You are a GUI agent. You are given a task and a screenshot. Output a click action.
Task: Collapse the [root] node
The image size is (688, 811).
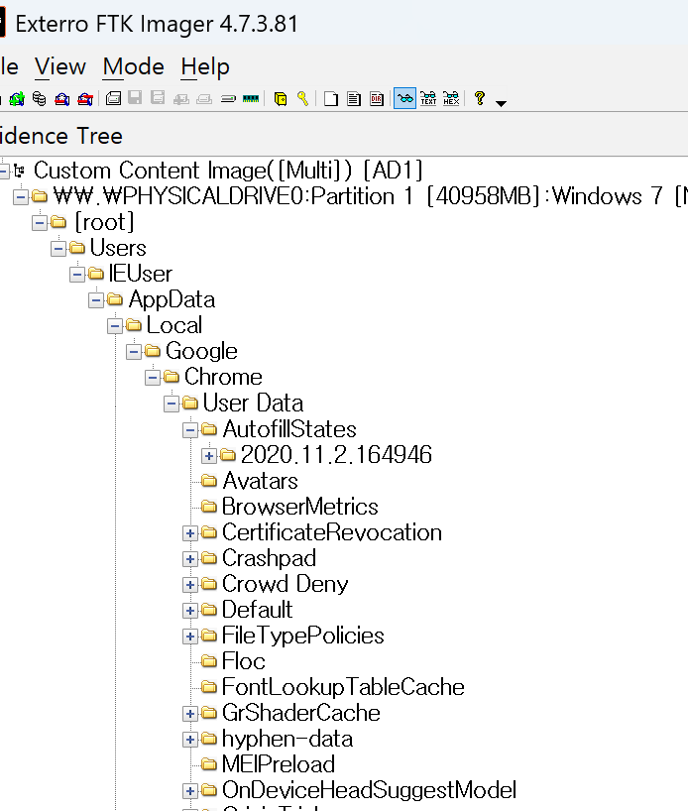pos(40,223)
